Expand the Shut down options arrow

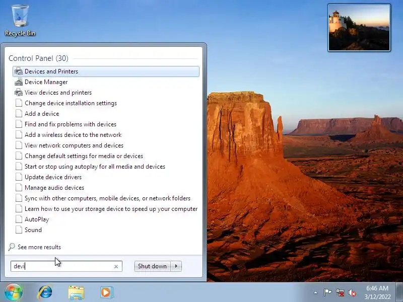point(176,266)
